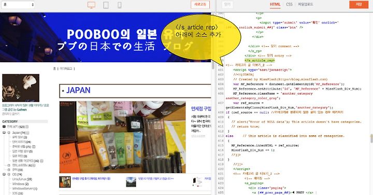Collapse the OS category tree node

tap(4, 175)
